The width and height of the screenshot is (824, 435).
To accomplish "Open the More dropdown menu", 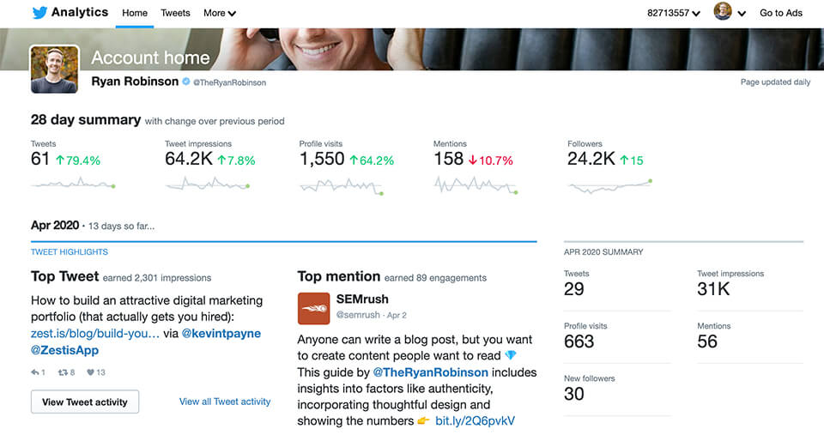I will [x=219, y=13].
